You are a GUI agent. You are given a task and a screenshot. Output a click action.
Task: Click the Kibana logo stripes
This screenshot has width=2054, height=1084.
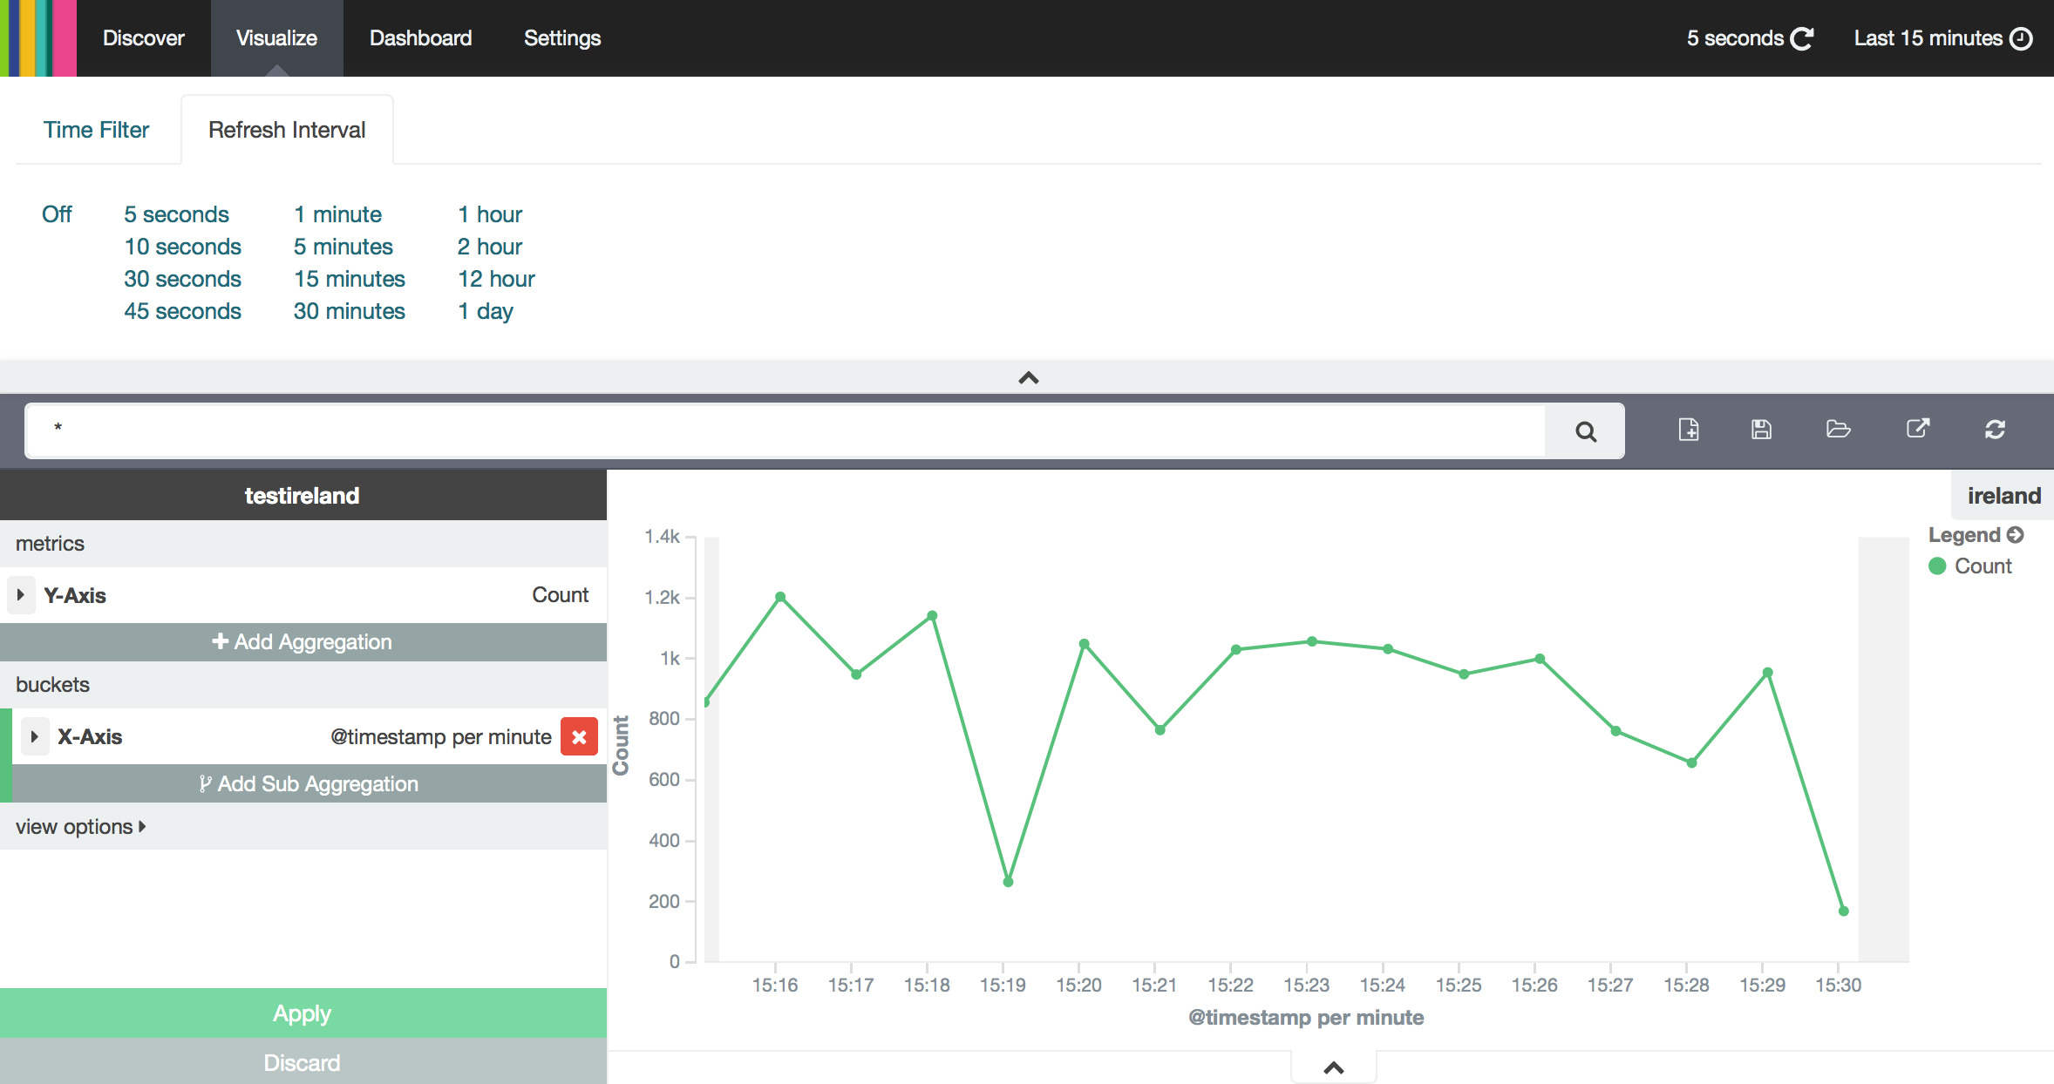click(x=38, y=38)
